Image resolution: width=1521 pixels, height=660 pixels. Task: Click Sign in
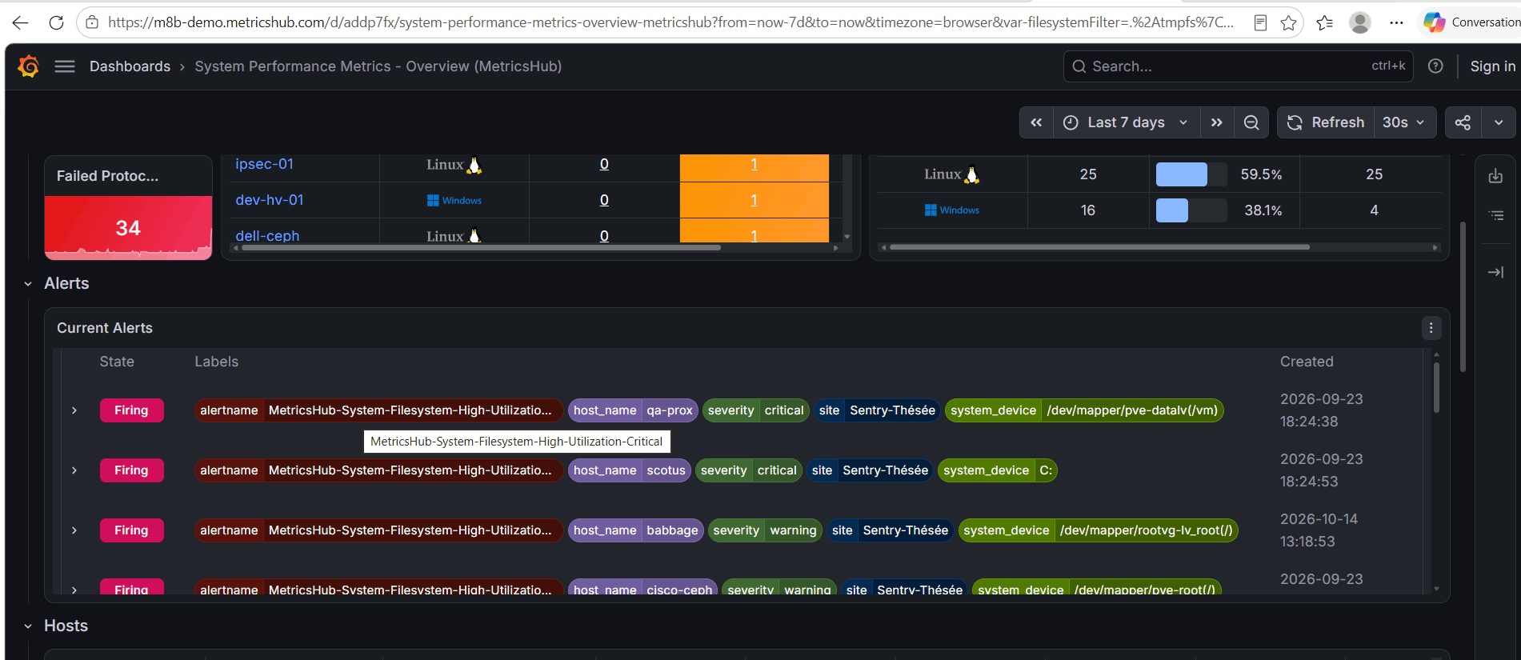[1492, 66]
